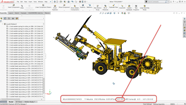Click Take Snapshot tool

point(136,8)
